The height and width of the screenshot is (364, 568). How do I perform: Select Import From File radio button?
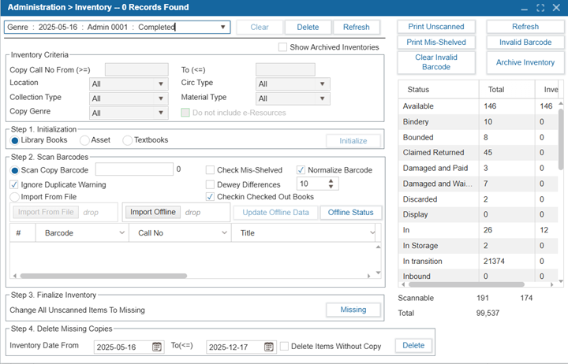click(14, 197)
